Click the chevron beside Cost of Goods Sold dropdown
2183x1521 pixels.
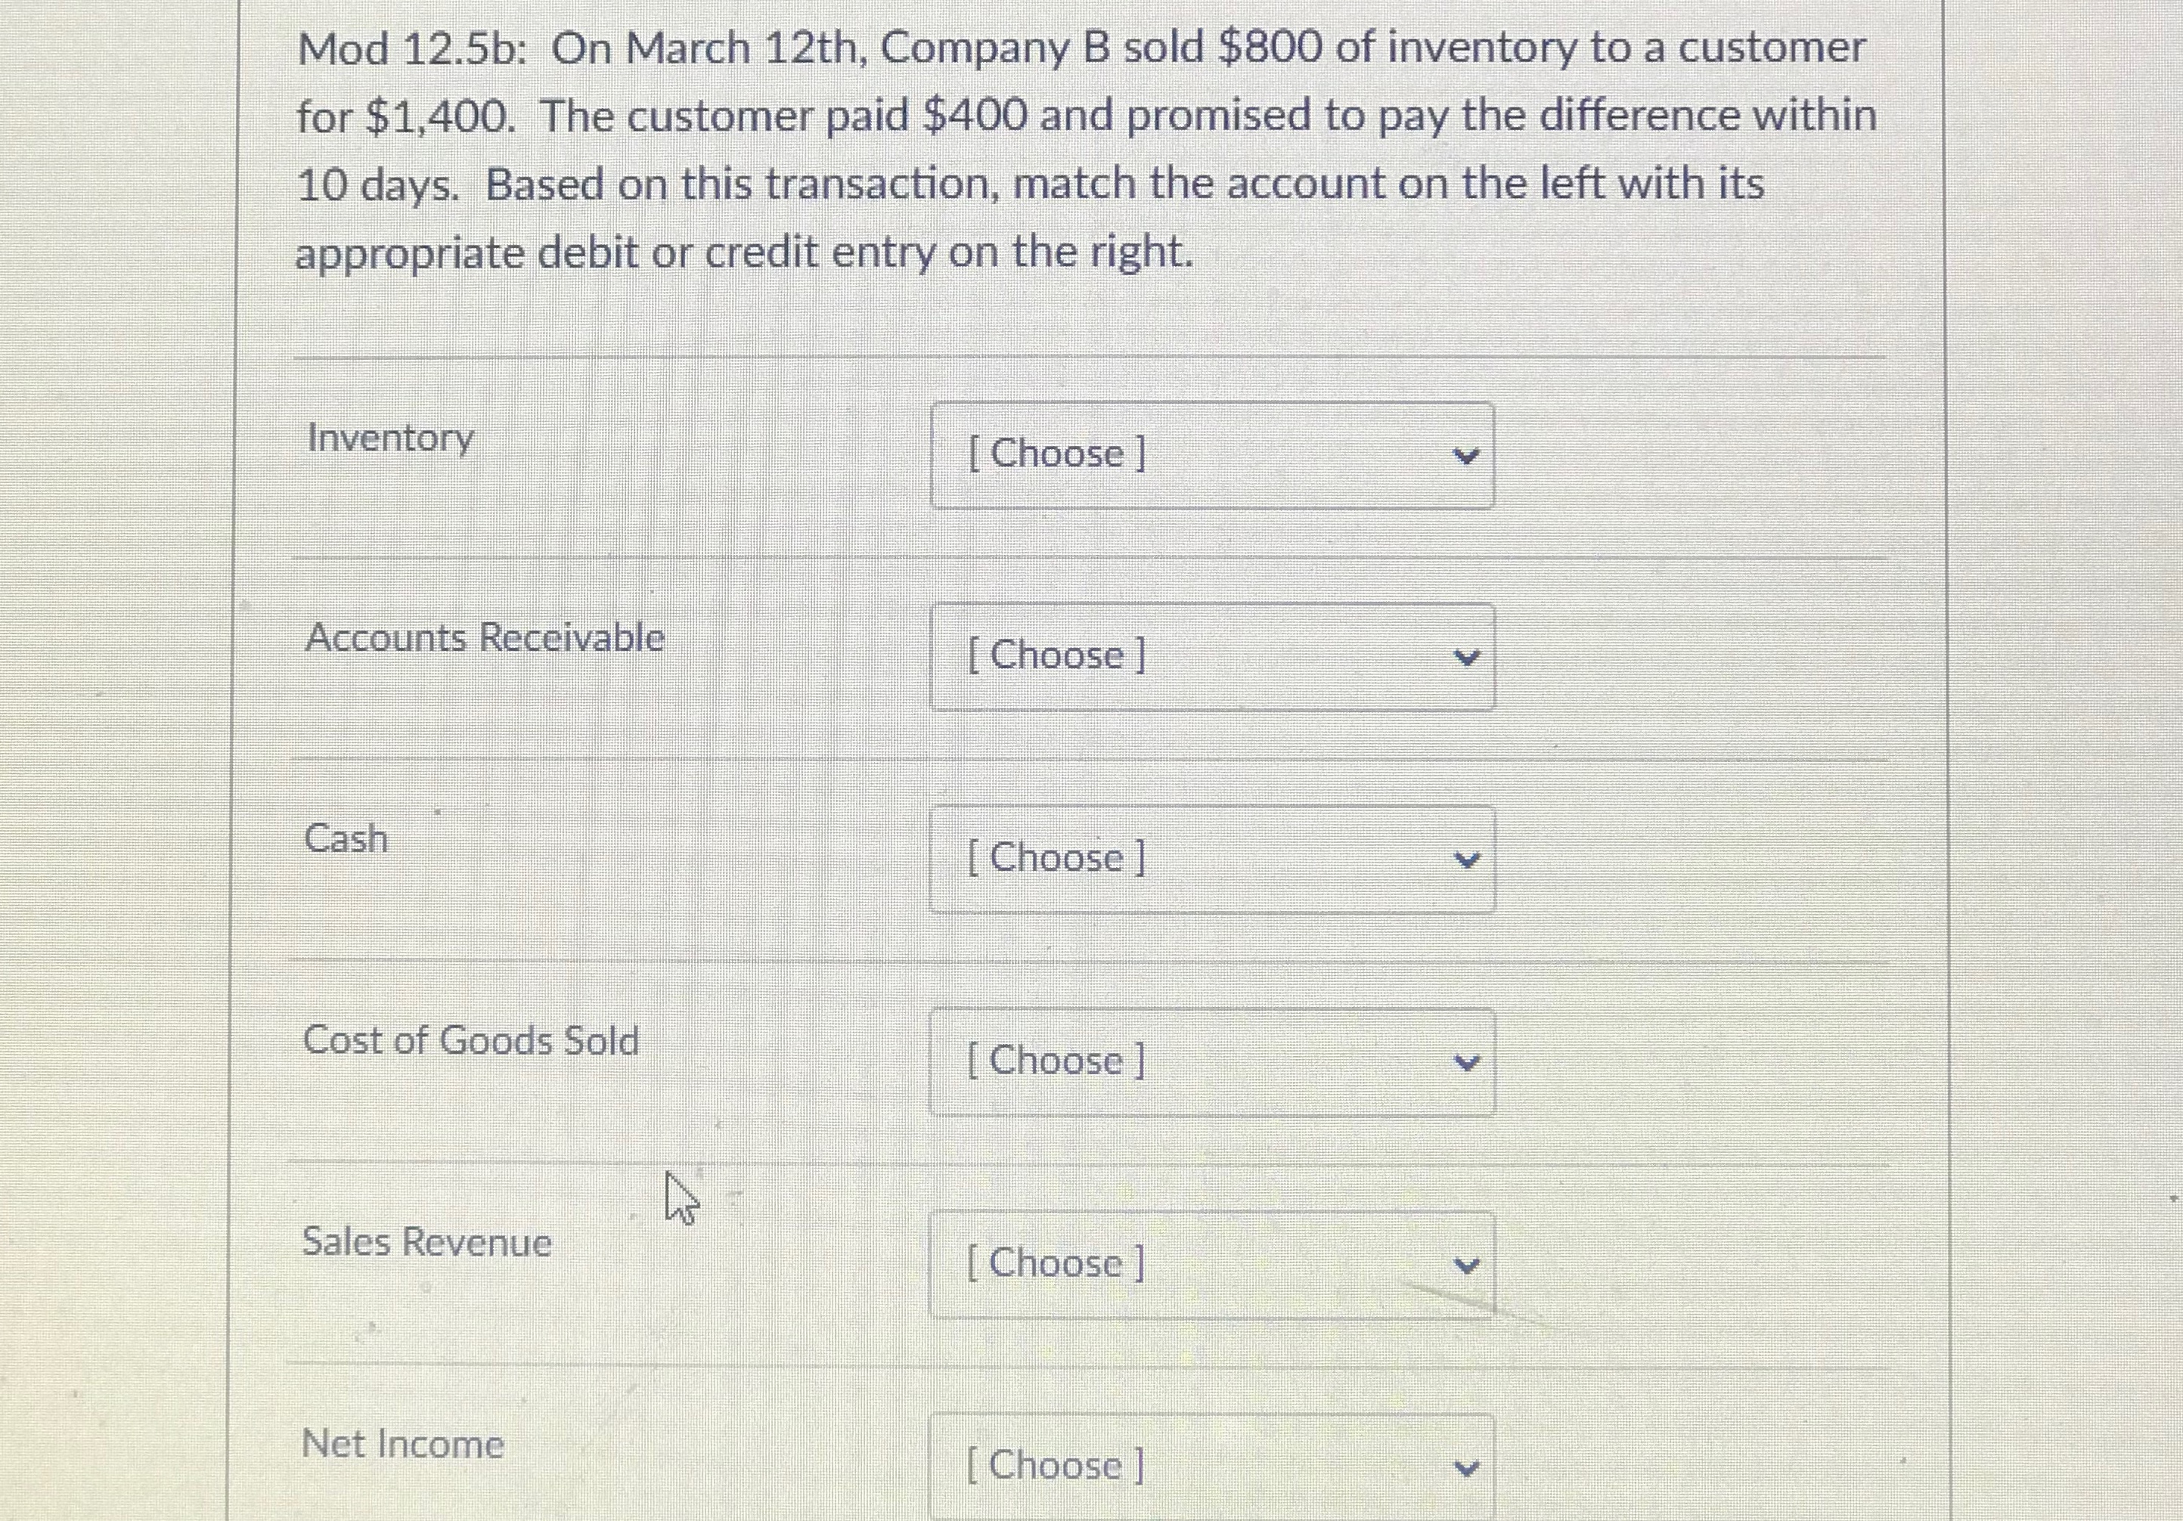click(1468, 1063)
